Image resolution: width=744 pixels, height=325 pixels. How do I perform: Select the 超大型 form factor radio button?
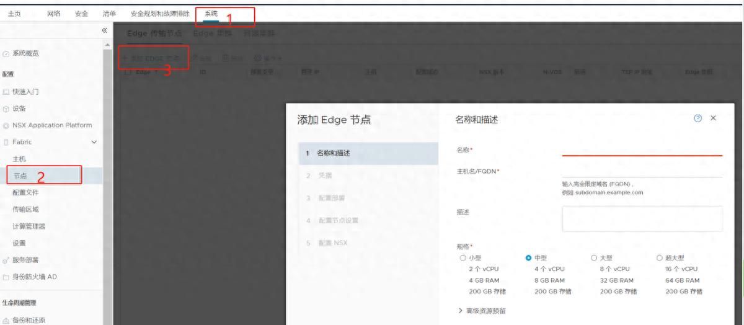tap(660, 258)
